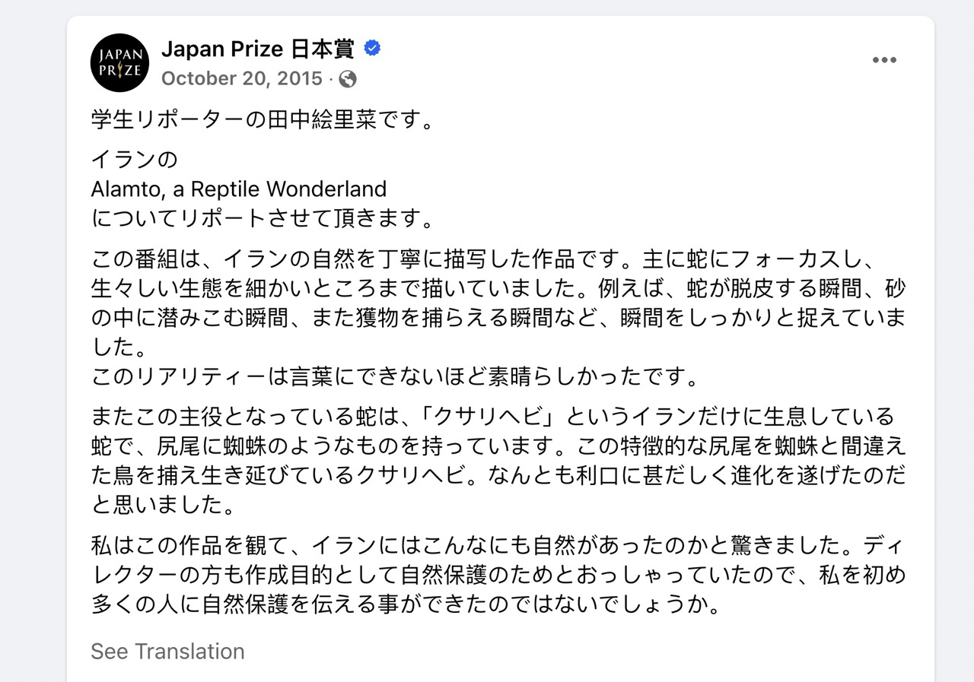The height and width of the screenshot is (682, 974).
Task: Click See Translation below the post
Action: (x=167, y=652)
